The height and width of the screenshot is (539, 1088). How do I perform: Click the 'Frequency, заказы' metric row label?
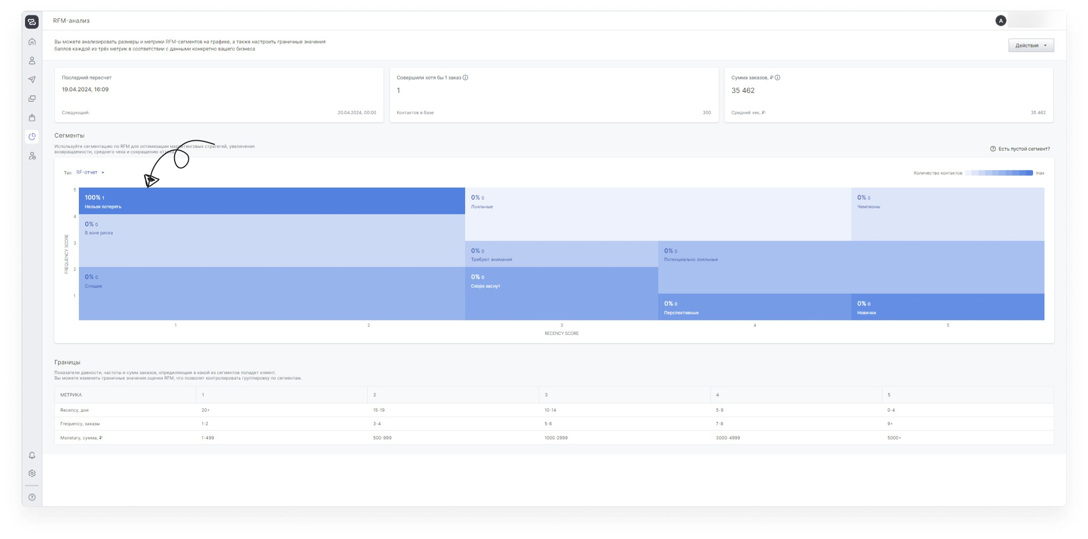click(80, 424)
